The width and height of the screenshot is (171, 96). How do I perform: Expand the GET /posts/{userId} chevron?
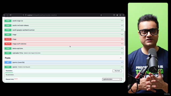(x=122, y=62)
